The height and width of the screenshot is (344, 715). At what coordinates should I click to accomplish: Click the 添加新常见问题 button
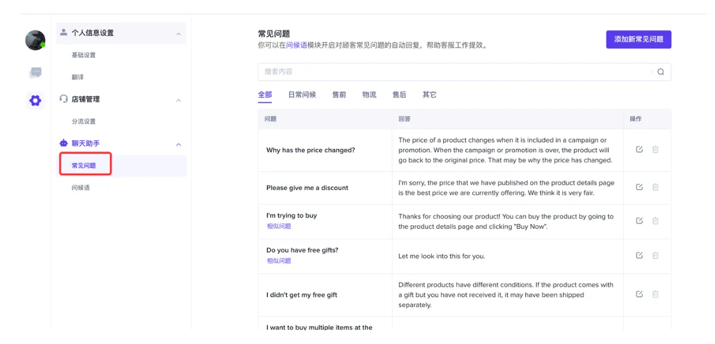coord(638,39)
